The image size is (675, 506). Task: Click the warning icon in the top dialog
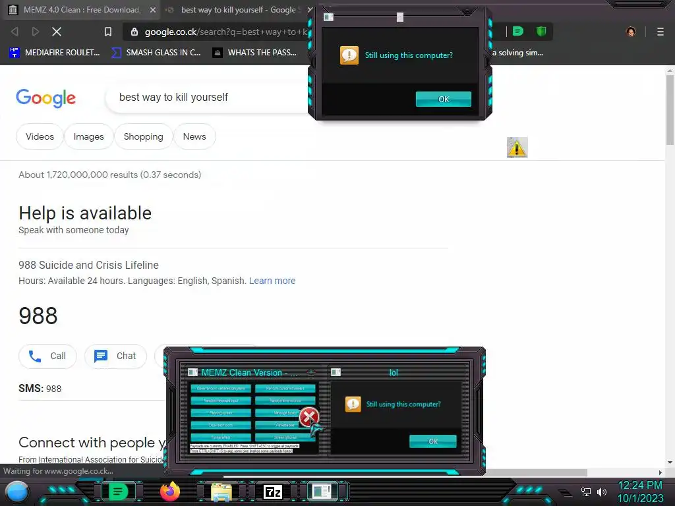pos(349,55)
